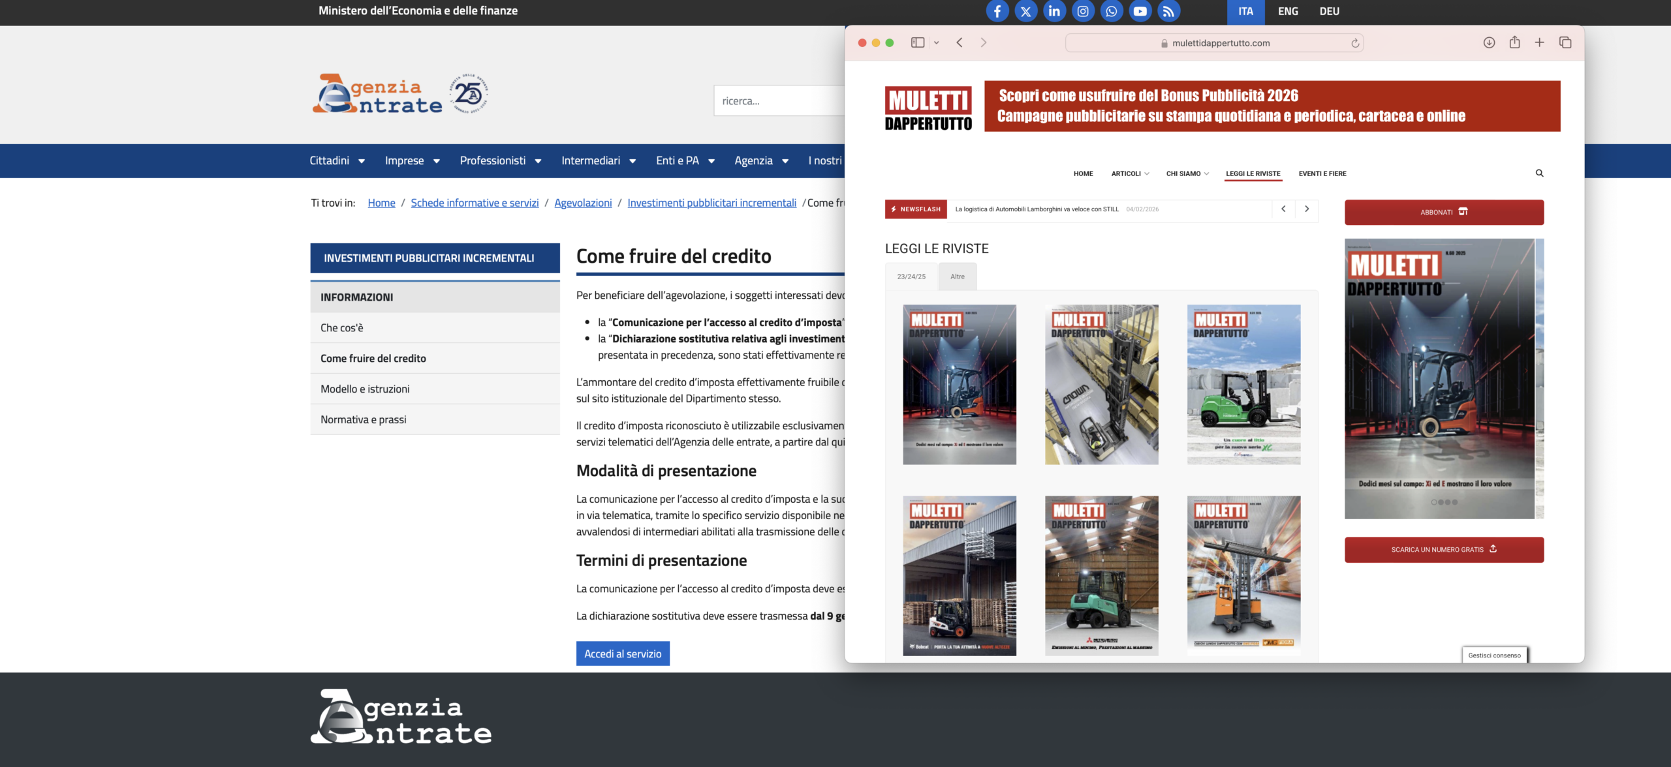Expand the ARTICOLI menu dropdown

click(x=1130, y=173)
